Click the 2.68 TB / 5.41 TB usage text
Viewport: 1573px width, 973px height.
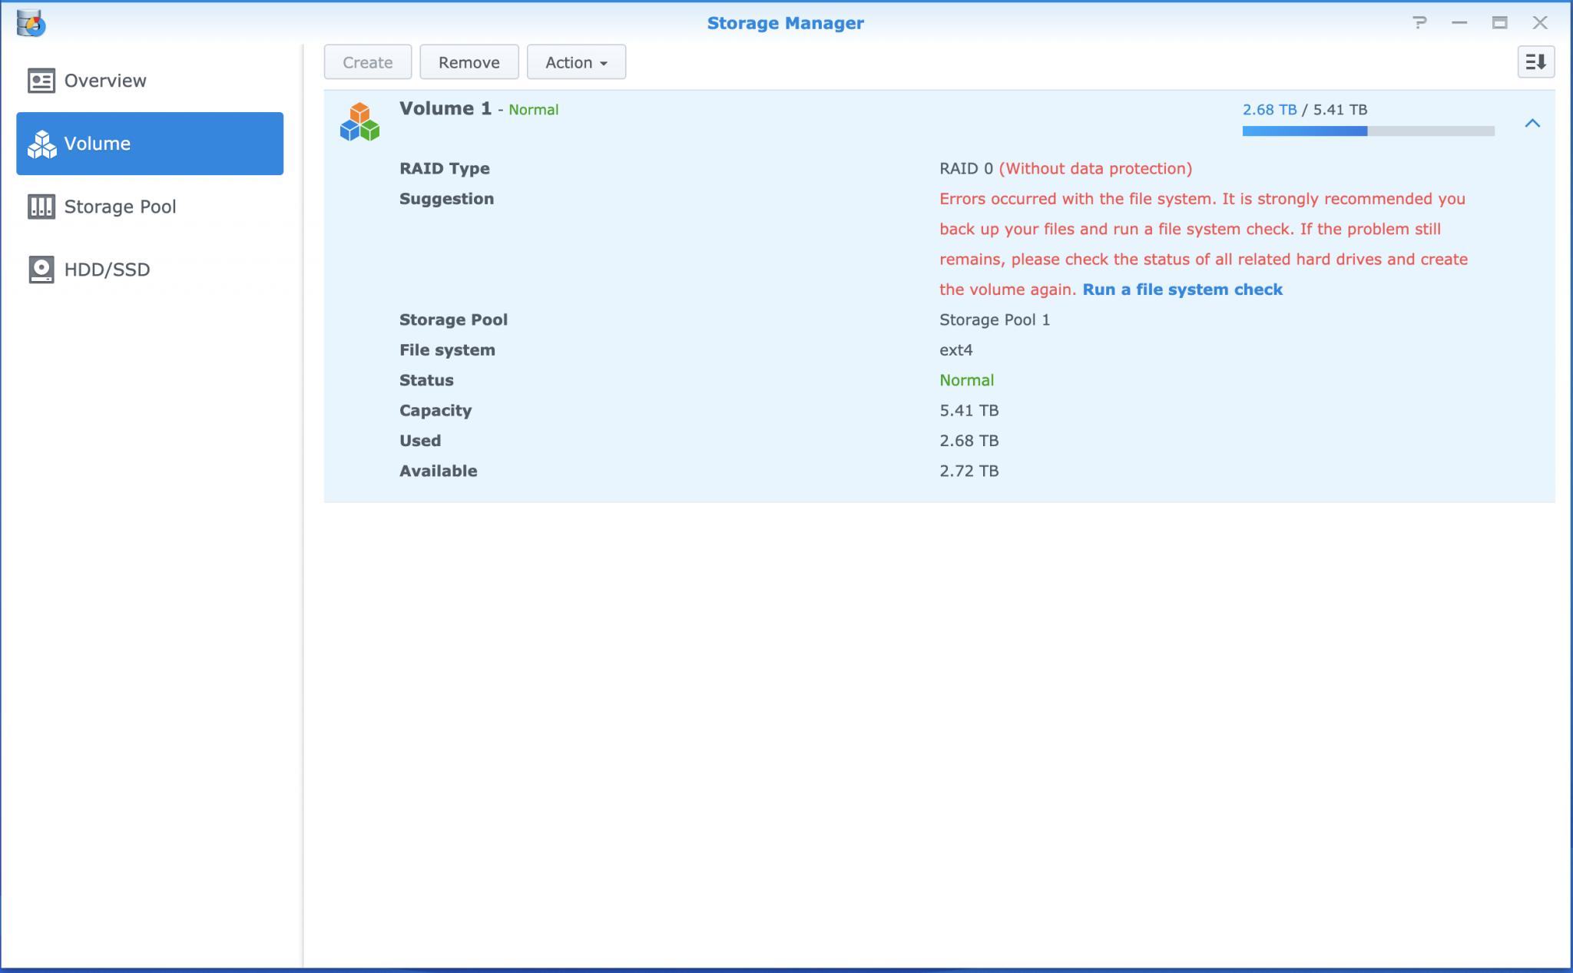point(1304,110)
